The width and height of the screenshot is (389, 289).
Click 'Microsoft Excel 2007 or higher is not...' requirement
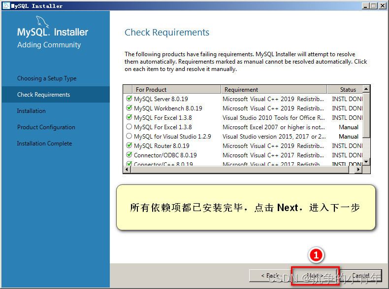point(274,127)
